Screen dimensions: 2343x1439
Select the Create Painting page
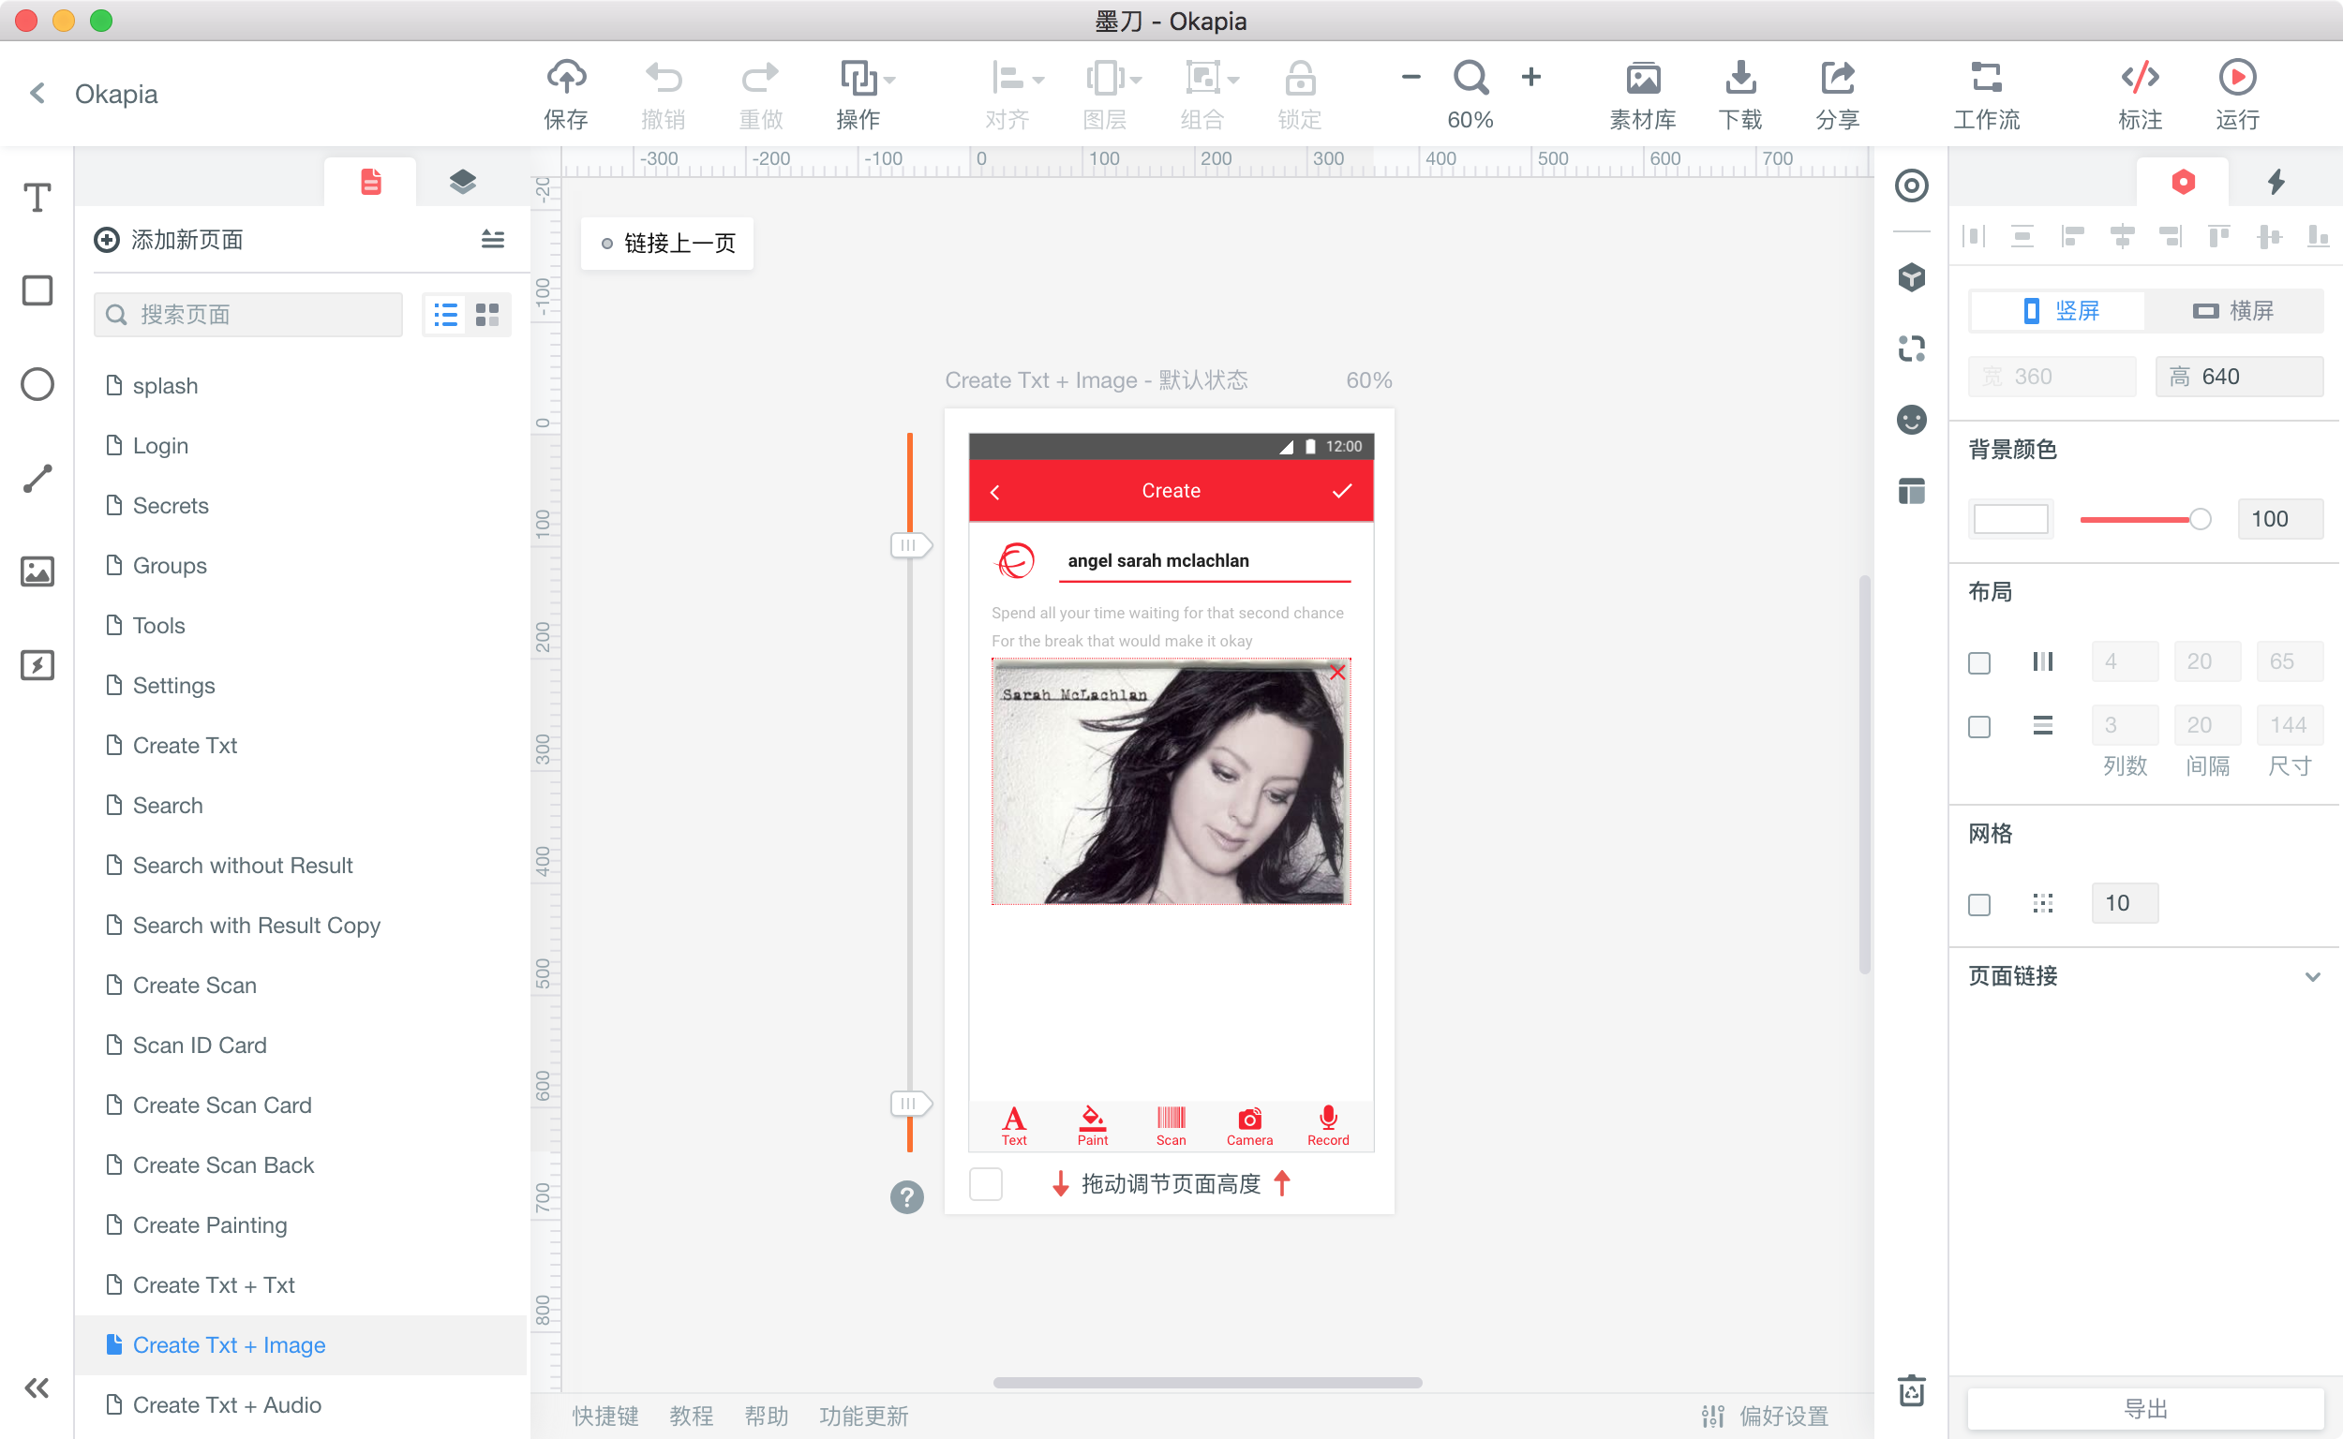click(x=209, y=1224)
